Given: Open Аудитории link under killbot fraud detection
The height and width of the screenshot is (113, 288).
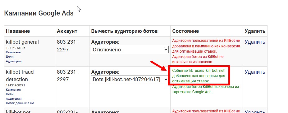Looking at the screenshot, I should tap(14, 99).
